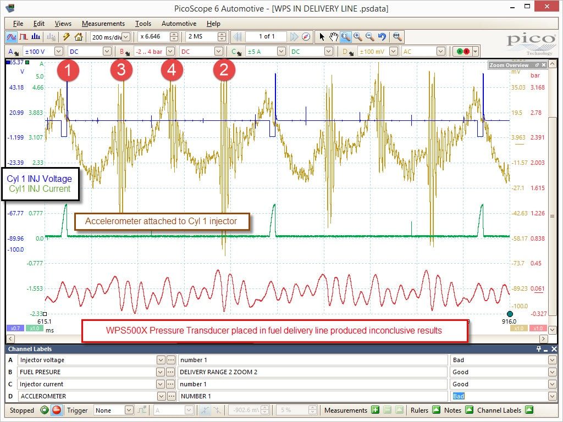This screenshot has height=422, width=563.
Task: Open Trigger mode None dropdown
Action: click(x=129, y=410)
